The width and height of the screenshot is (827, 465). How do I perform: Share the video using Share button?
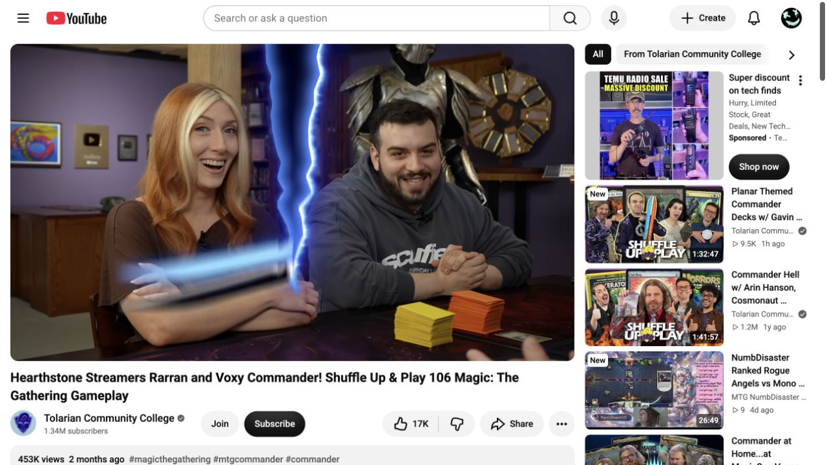click(x=512, y=424)
